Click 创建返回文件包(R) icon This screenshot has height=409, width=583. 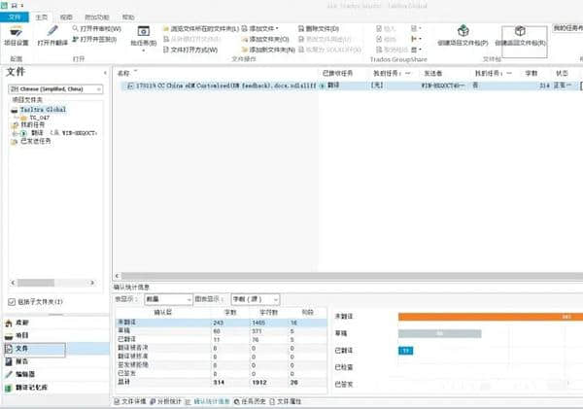pyautogui.click(x=520, y=30)
